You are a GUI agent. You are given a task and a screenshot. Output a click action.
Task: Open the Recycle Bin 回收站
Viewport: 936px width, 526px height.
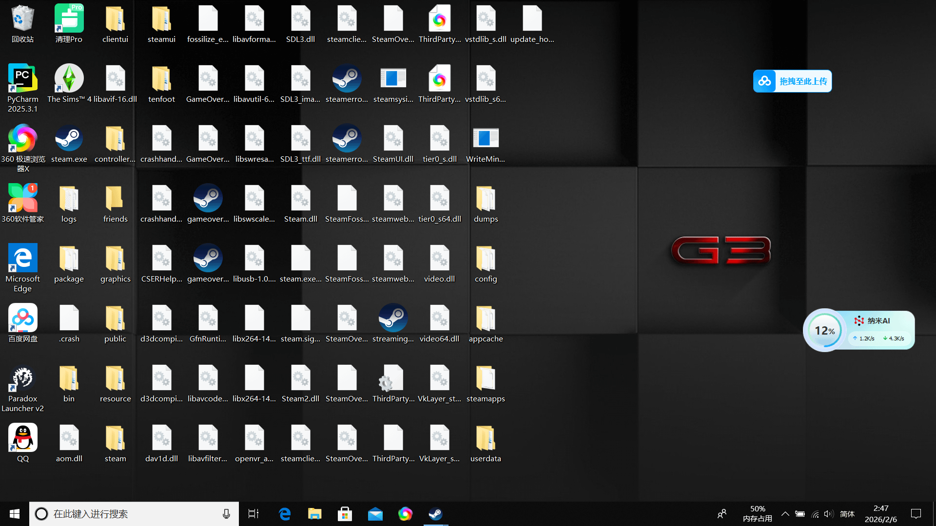[x=22, y=19]
